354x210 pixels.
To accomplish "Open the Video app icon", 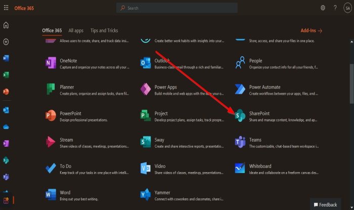I will click(146, 168).
